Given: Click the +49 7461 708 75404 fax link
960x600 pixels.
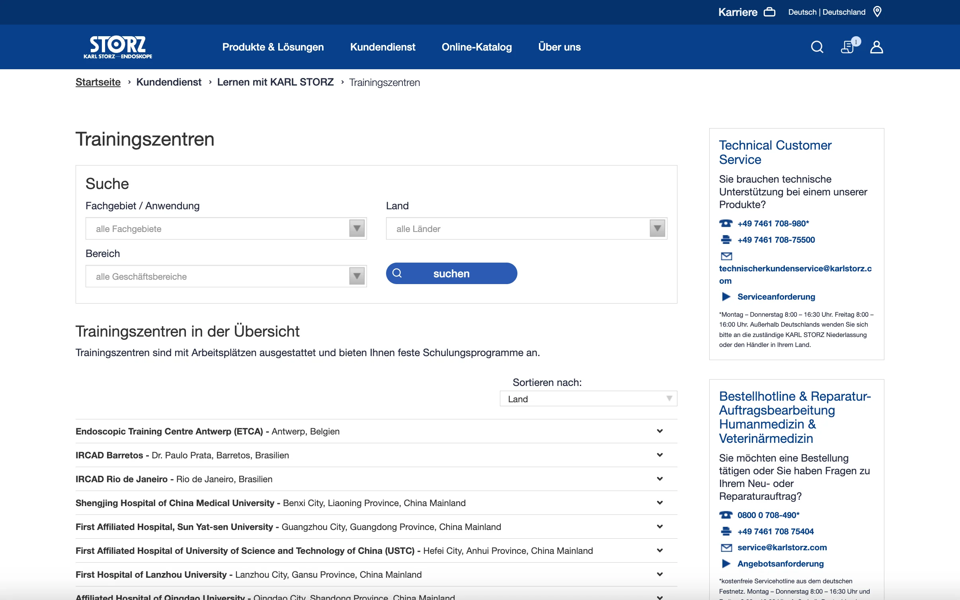Looking at the screenshot, I should pyautogui.click(x=775, y=531).
